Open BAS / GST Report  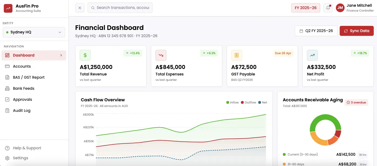(34, 77)
